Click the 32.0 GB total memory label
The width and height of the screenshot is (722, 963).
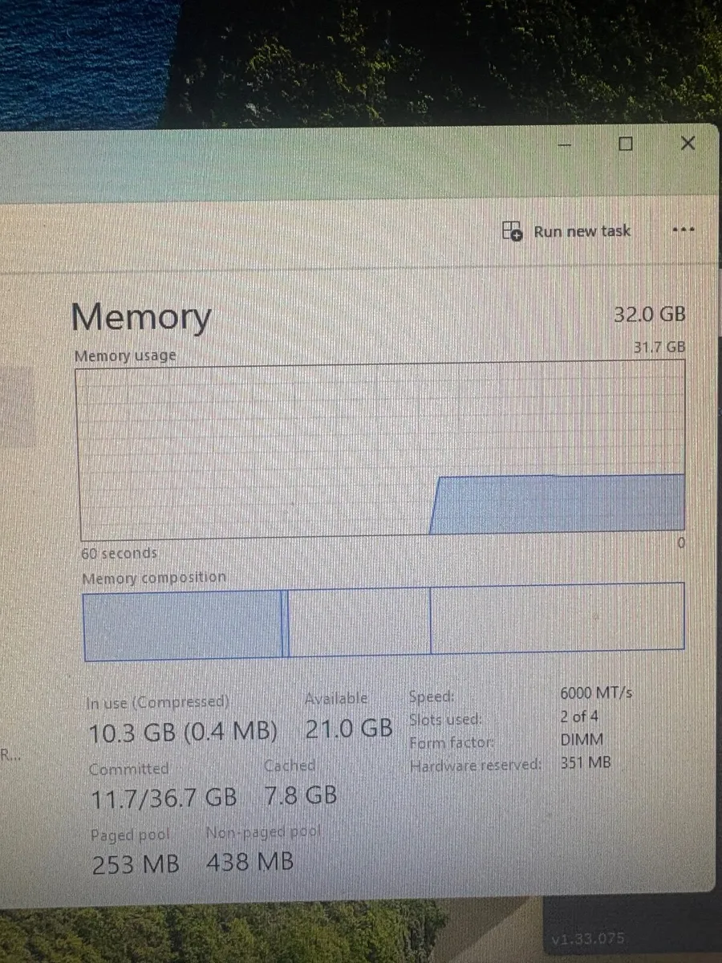(650, 315)
